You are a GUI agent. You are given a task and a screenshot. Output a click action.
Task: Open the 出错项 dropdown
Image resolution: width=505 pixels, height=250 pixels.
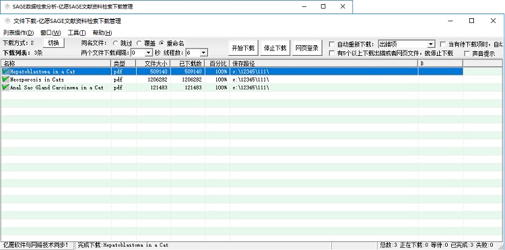431,44
